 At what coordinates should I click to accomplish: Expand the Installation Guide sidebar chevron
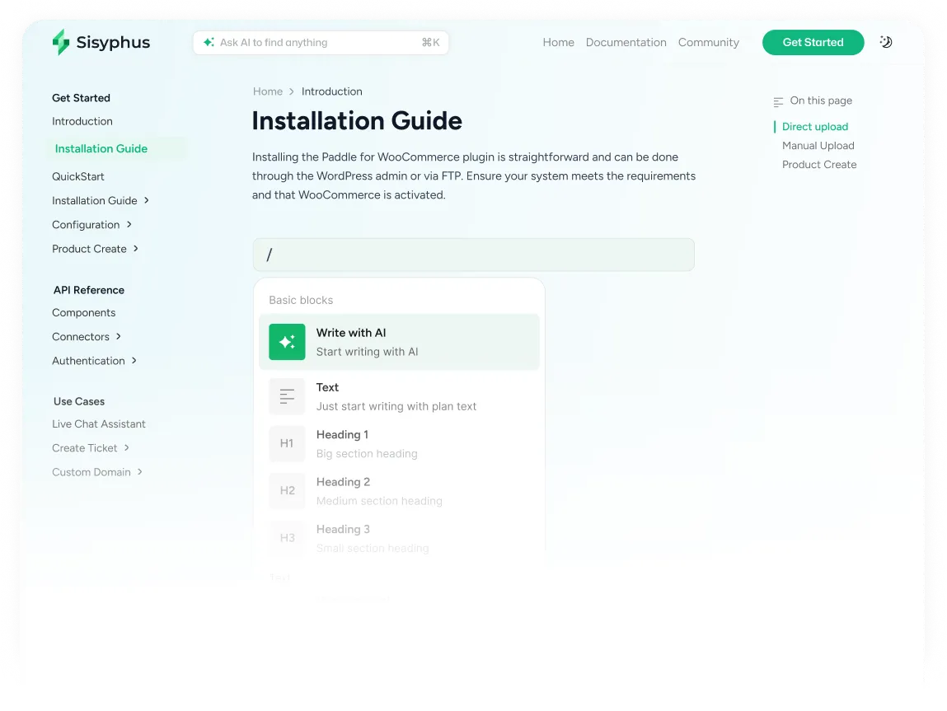(147, 200)
